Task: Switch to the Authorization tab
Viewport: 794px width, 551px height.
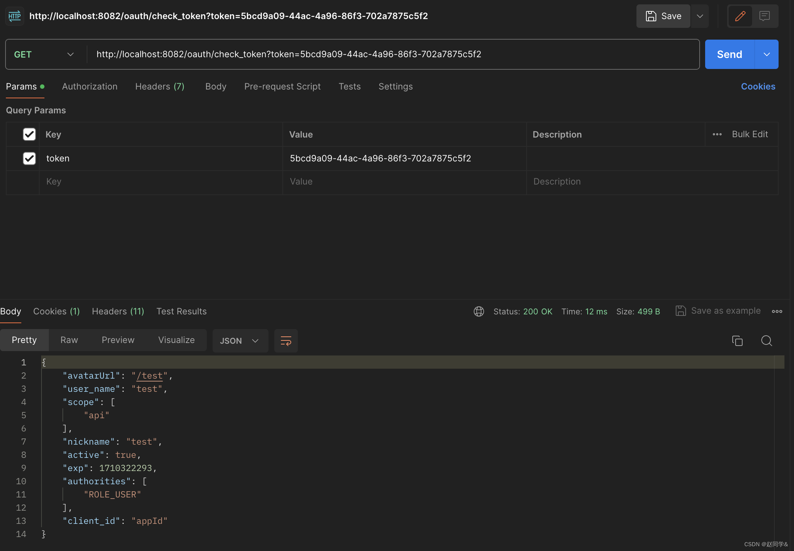Action: [90, 87]
